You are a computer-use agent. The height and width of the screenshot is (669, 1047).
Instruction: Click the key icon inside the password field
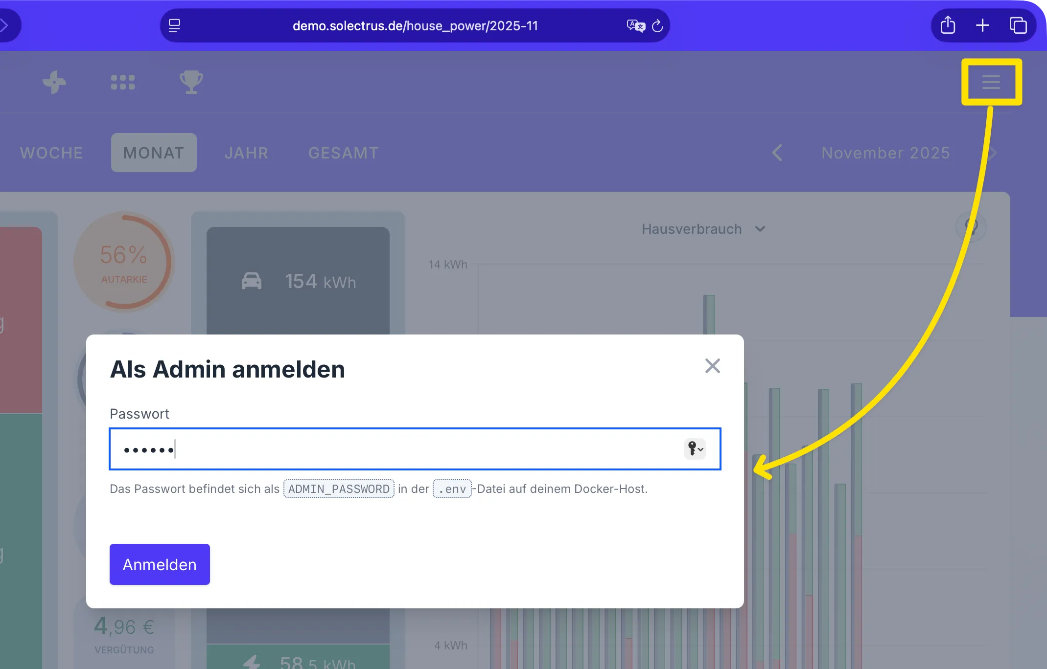click(691, 449)
